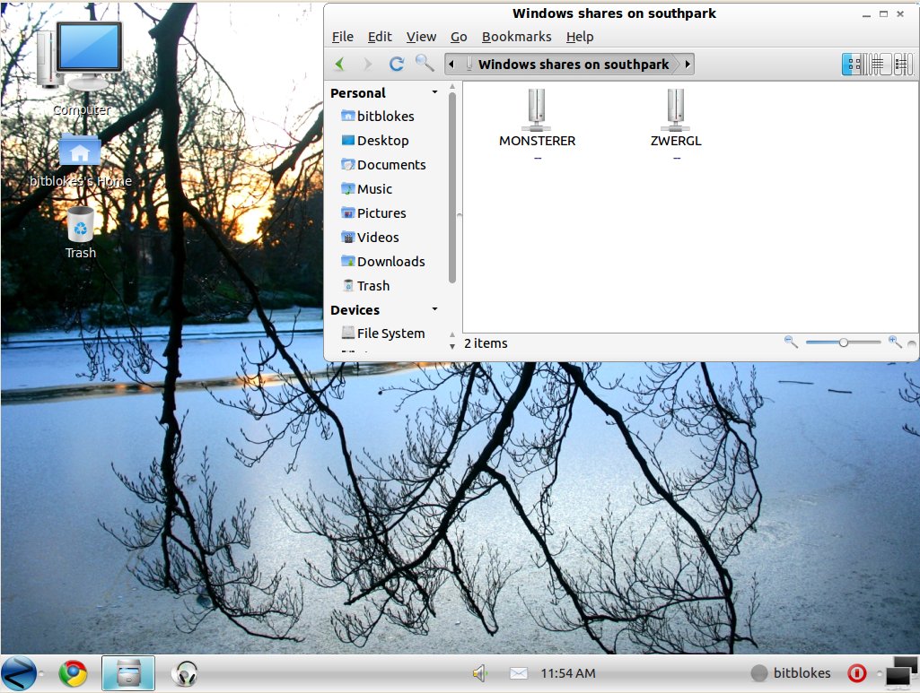Switch to icon view
The height and width of the screenshot is (693, 920).
click(x=853, y=65)
